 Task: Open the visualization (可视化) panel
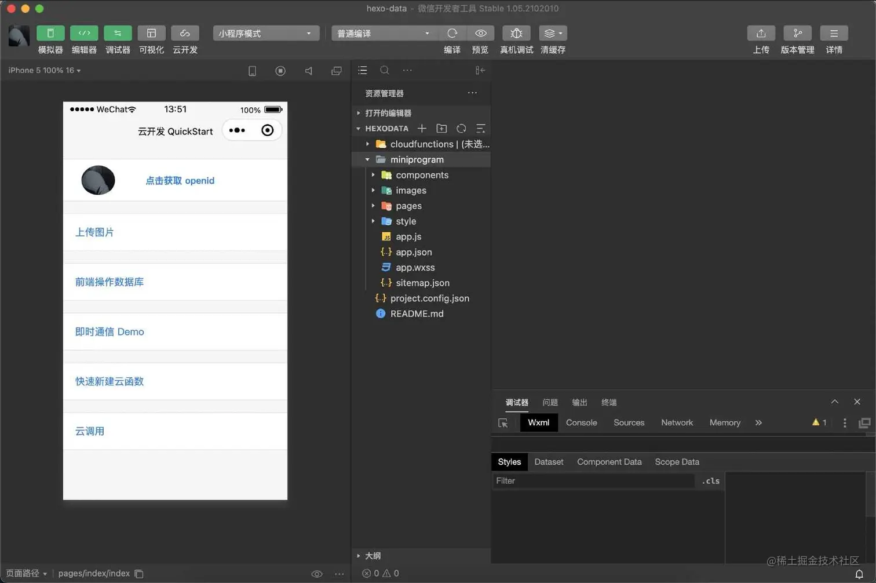tap(151, 34)
